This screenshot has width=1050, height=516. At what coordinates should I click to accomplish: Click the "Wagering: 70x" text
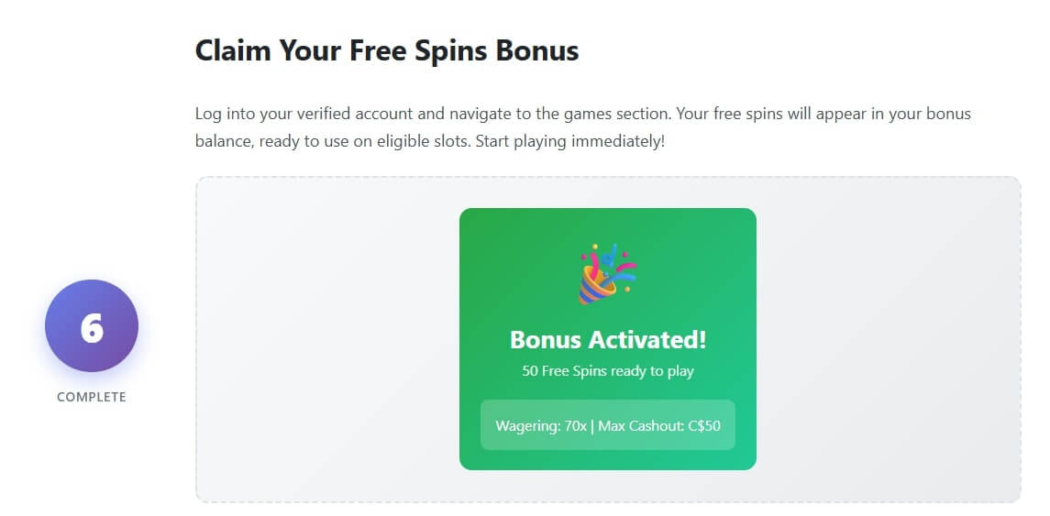[x=541, y=426]
